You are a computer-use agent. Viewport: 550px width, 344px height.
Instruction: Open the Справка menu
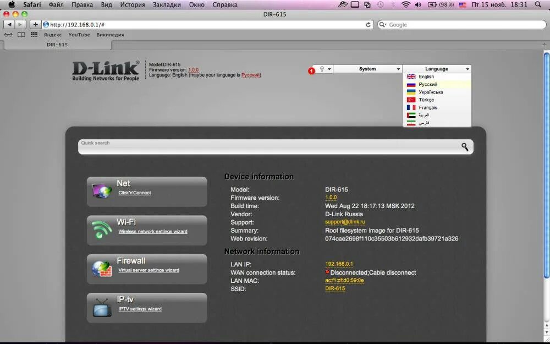click(x=224, y=4)
